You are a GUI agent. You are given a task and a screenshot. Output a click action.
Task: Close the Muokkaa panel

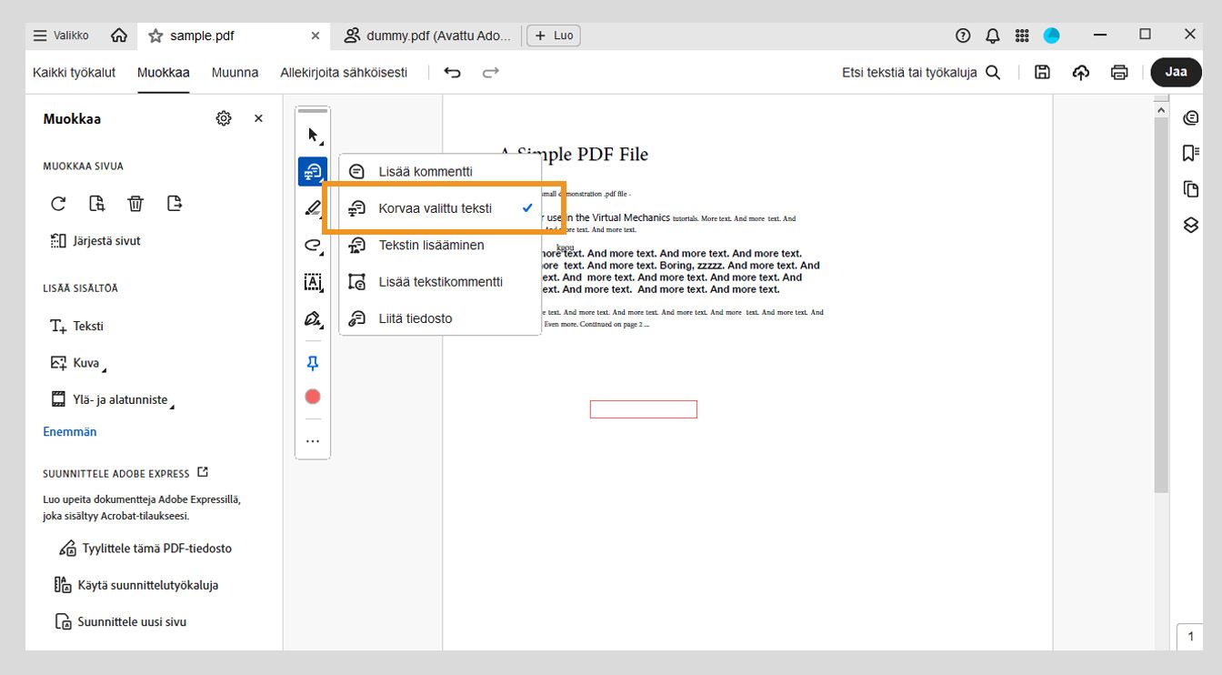[x=258, y=118]
